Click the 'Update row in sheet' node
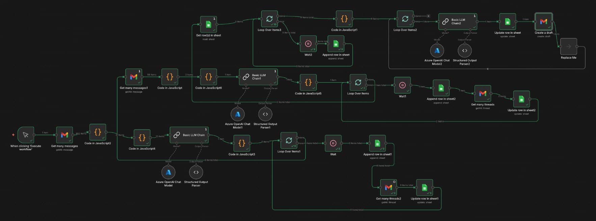Screen dimensions: 596x221 pyautogui.click(x=508, y=22)
